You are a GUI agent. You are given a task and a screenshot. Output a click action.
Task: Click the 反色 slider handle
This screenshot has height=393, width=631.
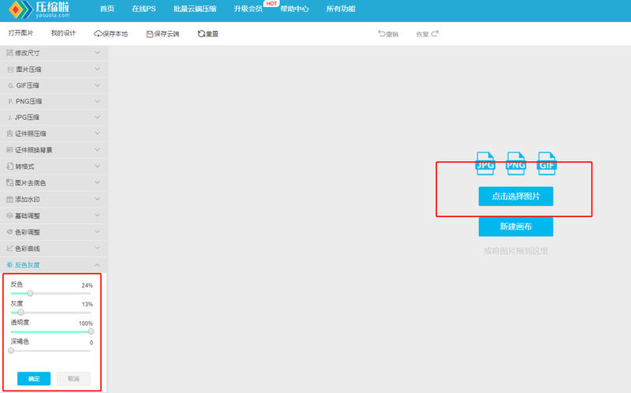[30, 293]
